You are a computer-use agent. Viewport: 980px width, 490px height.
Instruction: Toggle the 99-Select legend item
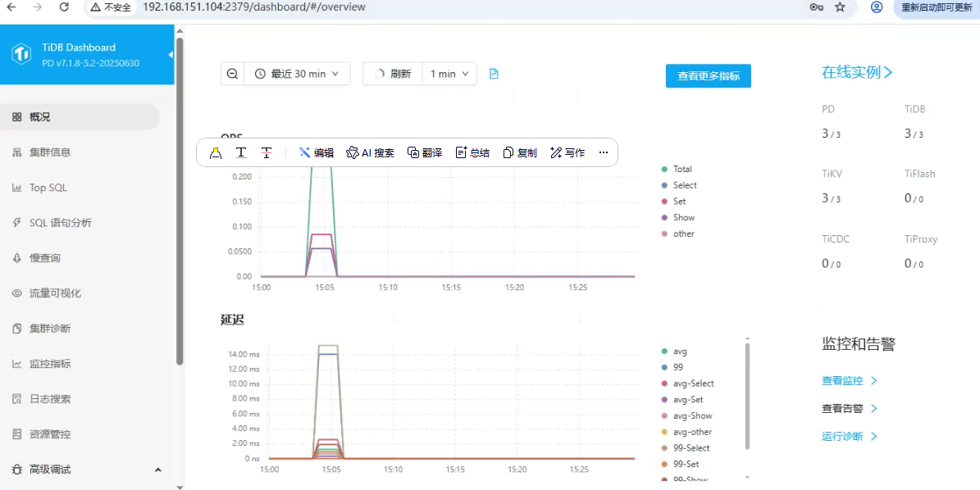click(x=686, y=448)
